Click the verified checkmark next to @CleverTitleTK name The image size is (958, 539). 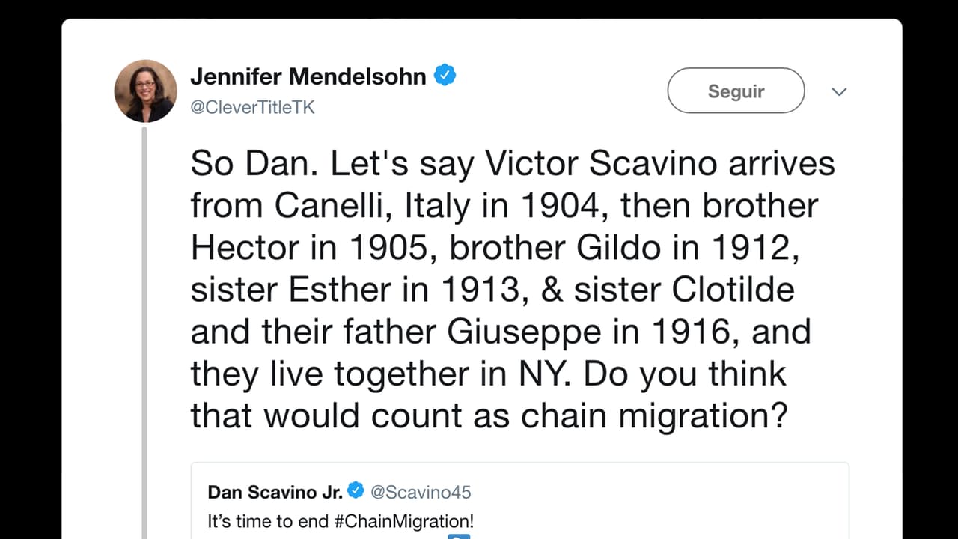coord(446,74)
